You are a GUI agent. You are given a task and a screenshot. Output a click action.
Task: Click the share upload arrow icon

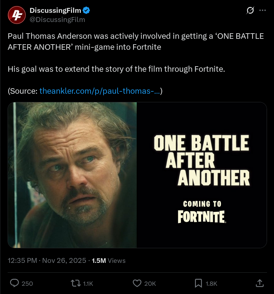pos(259,283)
